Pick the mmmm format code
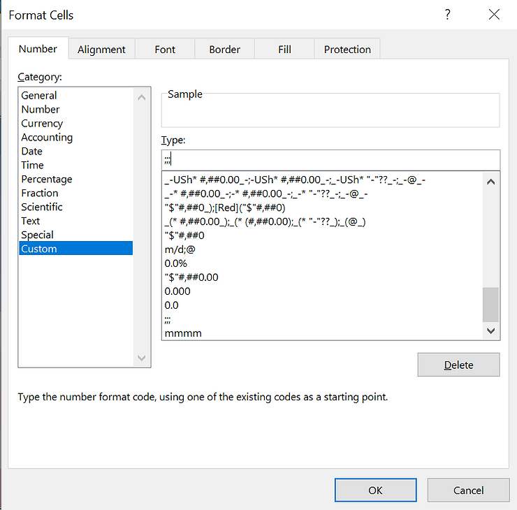517x510 pixels. tap(183, 333)
